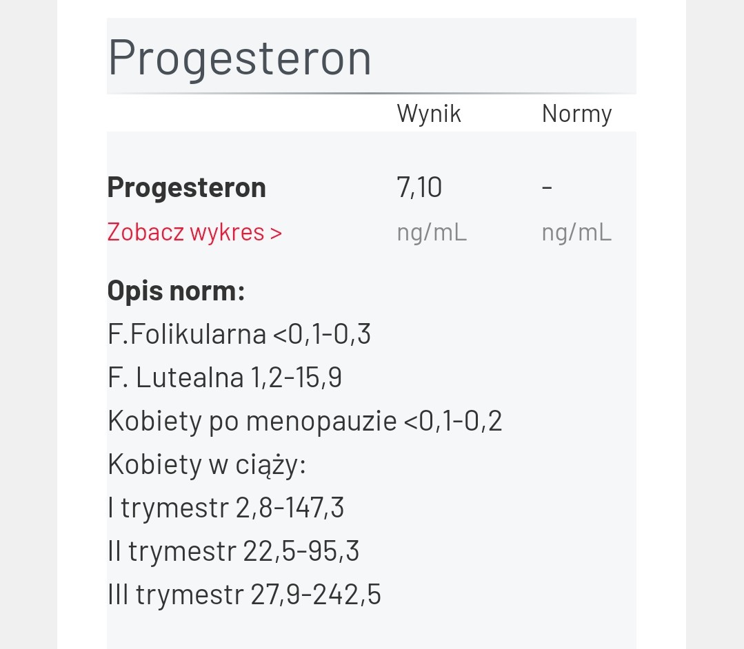Select the F. Lutealna 1,2-15,9 line
Screen dimensions: 744x649
(225, 378)
